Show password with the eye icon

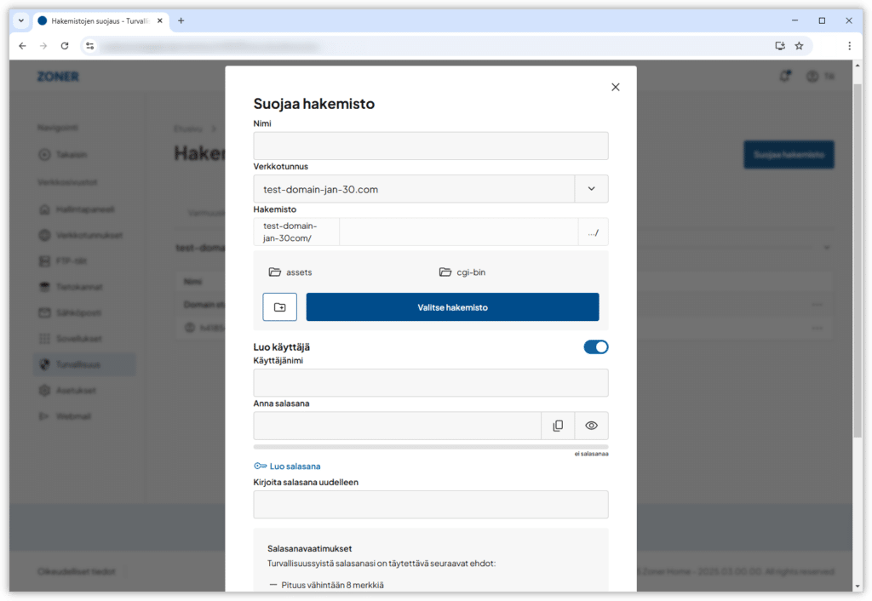(591, 426)
